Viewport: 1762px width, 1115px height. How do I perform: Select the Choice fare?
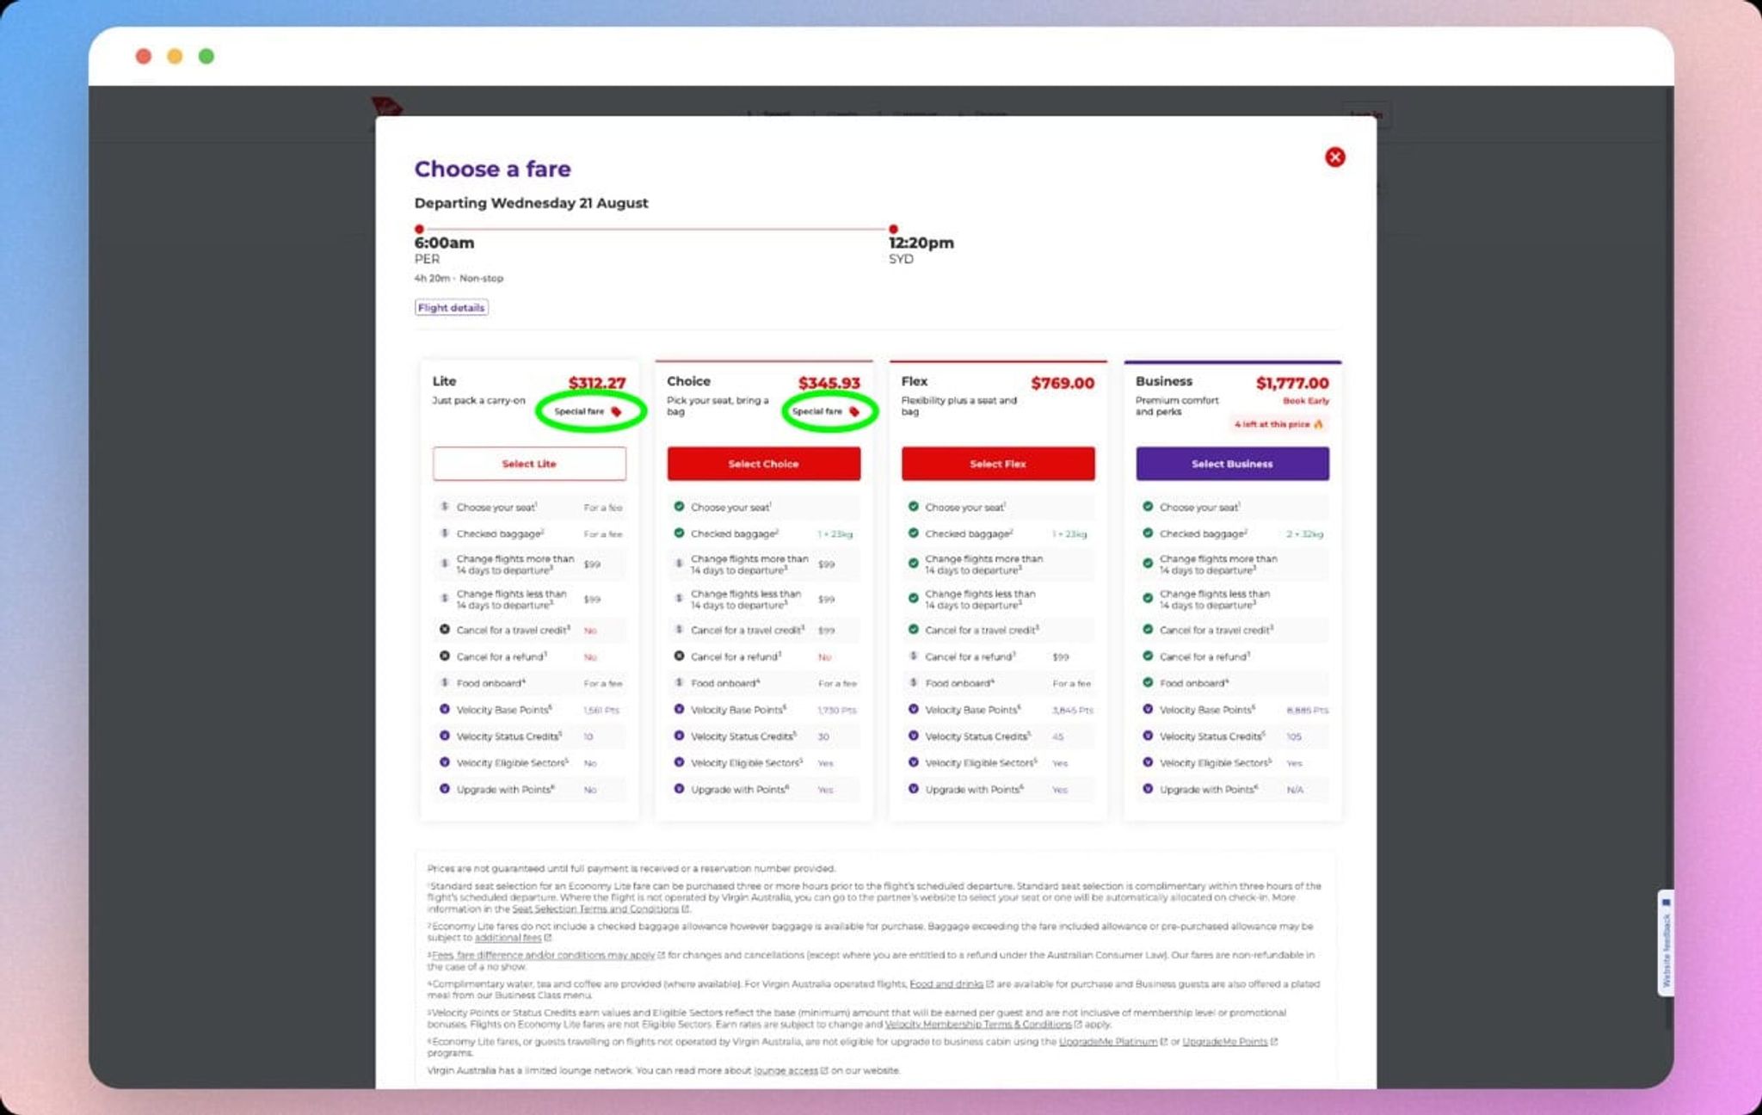[x=763, y=464]
